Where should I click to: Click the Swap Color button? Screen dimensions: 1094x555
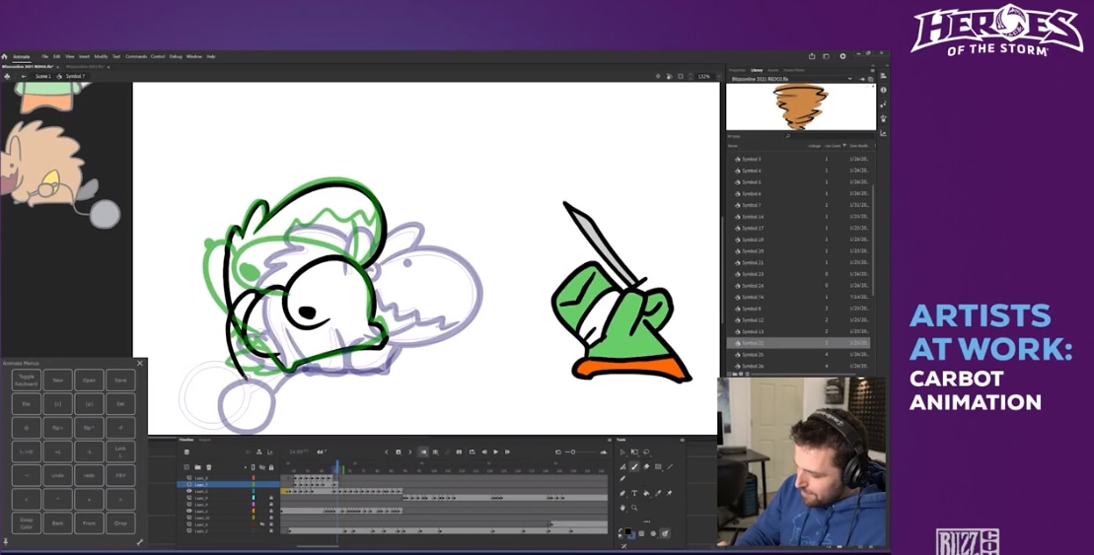(27, 522)
